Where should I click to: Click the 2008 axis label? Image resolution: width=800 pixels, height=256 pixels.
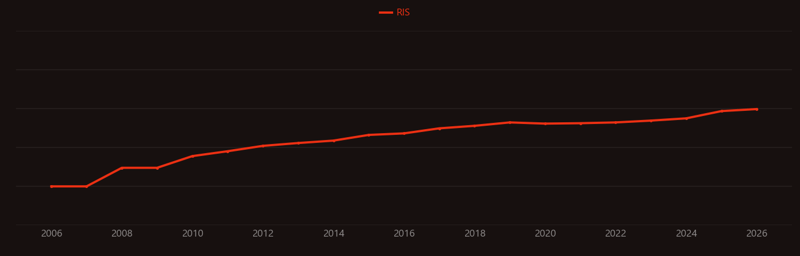[x=122, y=234]
